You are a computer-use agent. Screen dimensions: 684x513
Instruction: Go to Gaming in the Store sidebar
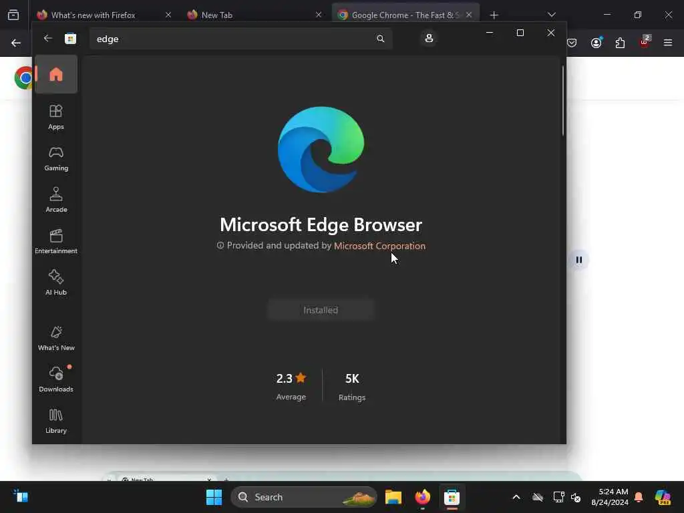pos(56,158)
